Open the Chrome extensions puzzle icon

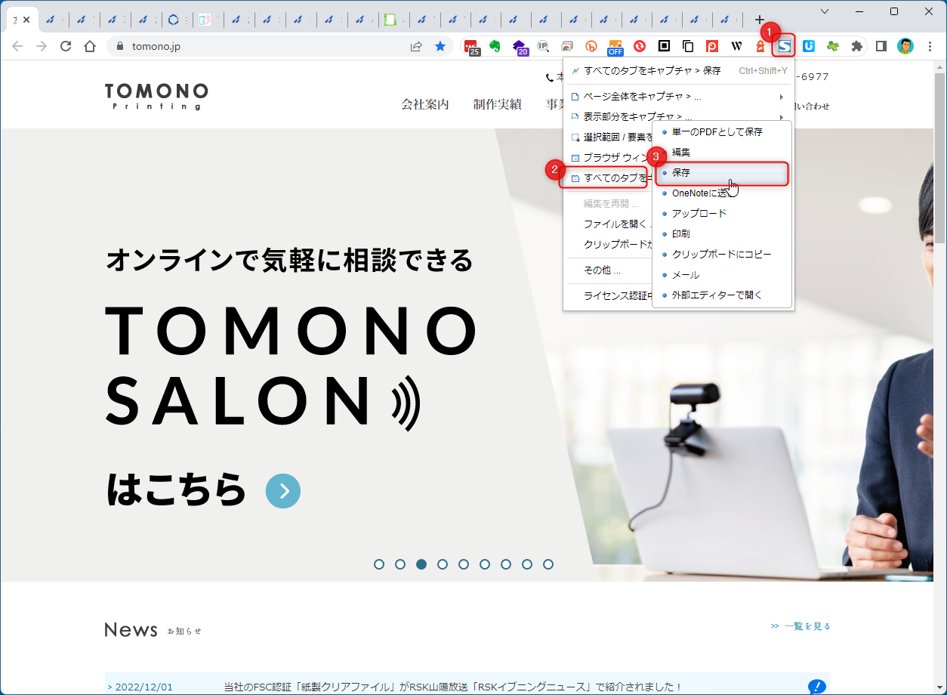click(x=856, y=46)
